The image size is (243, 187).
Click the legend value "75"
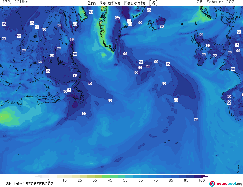coord(156,180)
